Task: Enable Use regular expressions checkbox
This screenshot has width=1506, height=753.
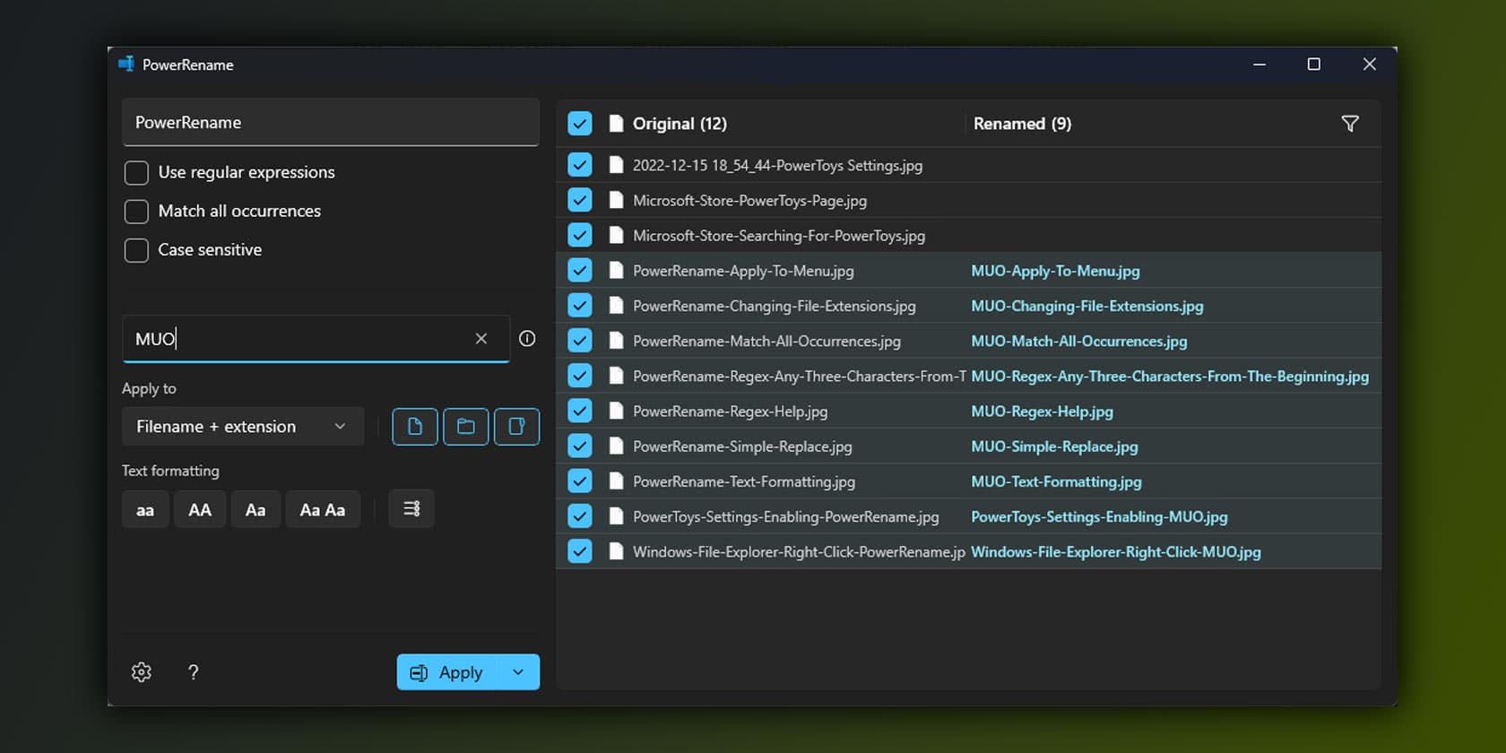Action: [x=136, y=173]
